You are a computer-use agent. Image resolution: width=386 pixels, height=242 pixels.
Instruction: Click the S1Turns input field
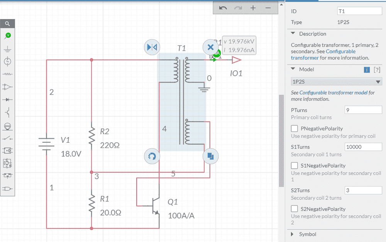click(x=363, y=147)
